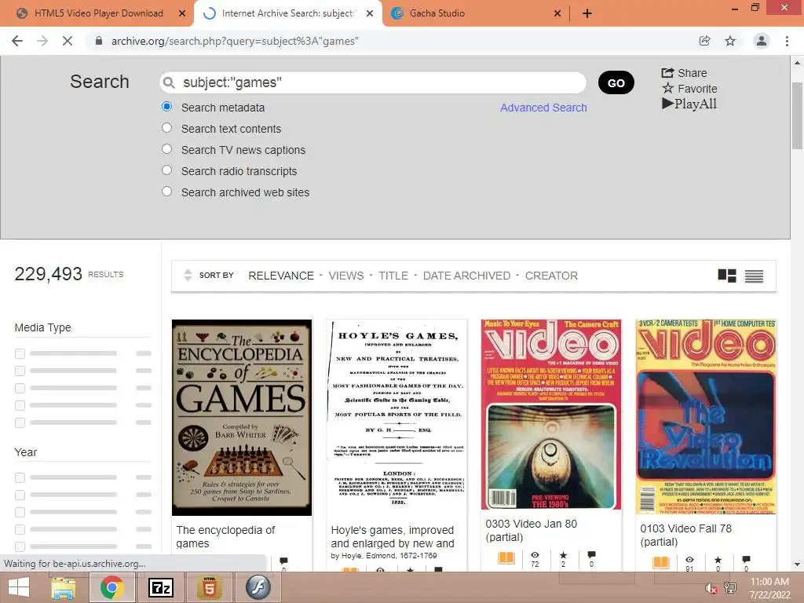Check first Media Type filter checkbox
This screenshot has width=804, height=603.
[20, 353]
